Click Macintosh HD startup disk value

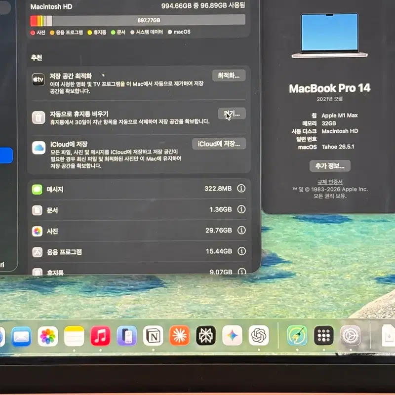[340, 131]
